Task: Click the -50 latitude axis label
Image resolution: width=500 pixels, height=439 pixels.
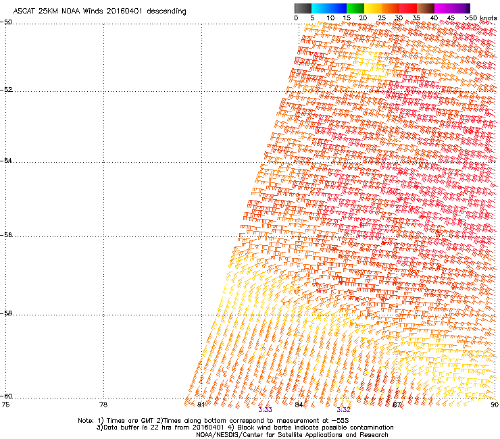Action: pos(6,22)
